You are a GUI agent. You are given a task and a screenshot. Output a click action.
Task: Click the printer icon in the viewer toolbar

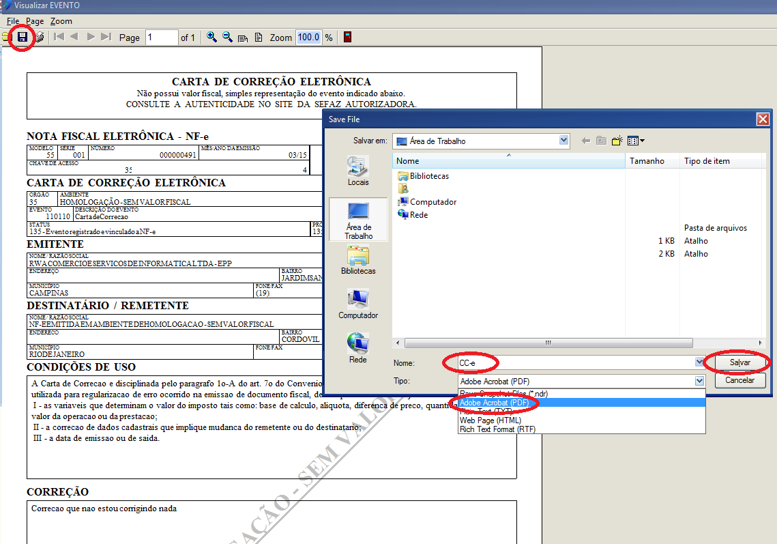40,37
